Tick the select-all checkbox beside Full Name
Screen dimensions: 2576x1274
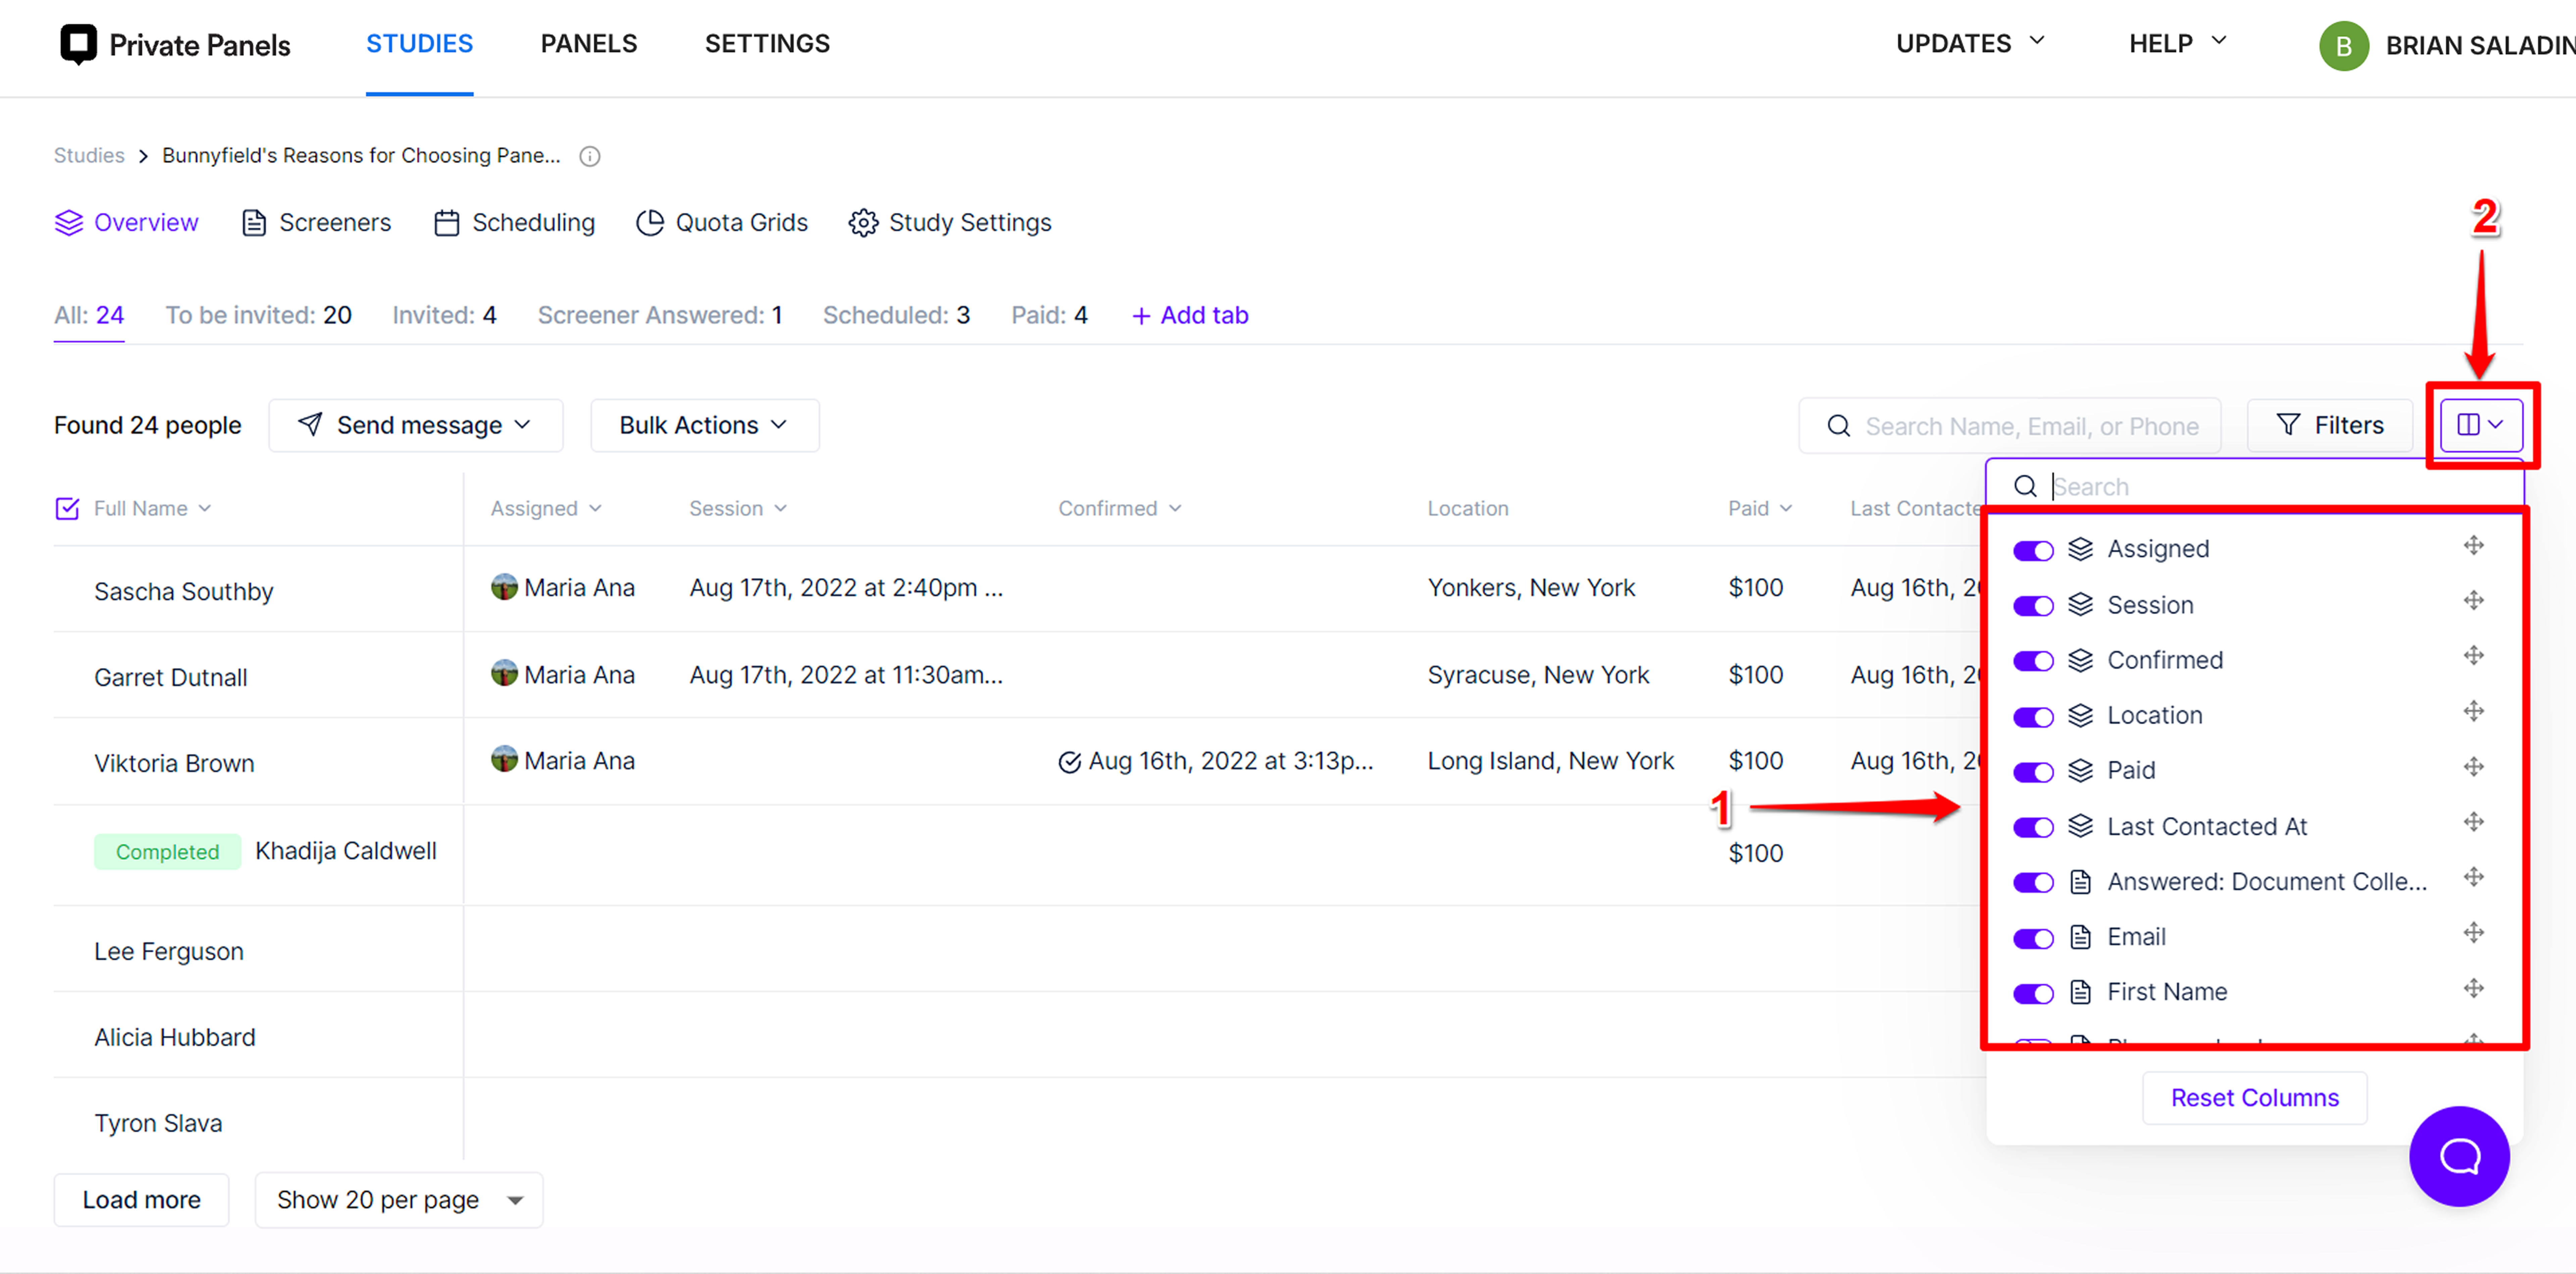point(67,509)
